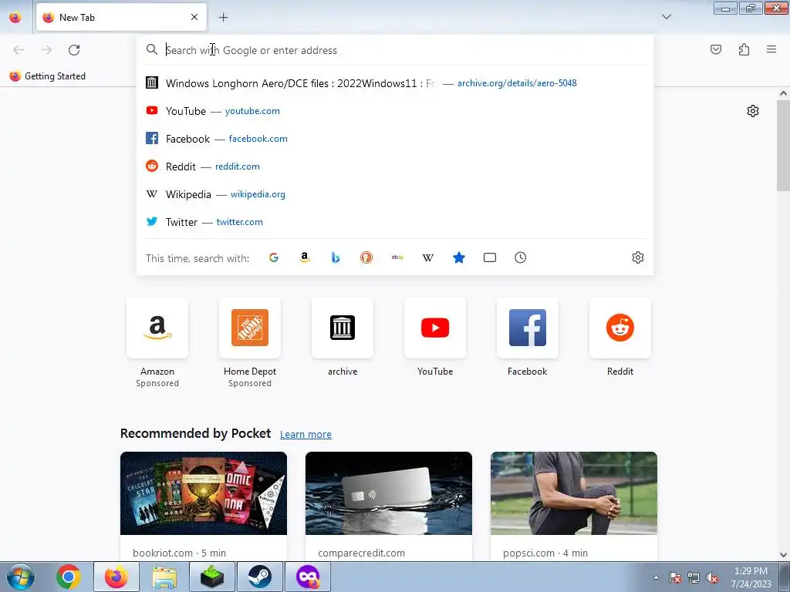Search this time with DuckDuckGo icon
The image size is (790, 592).
point(366,257)
